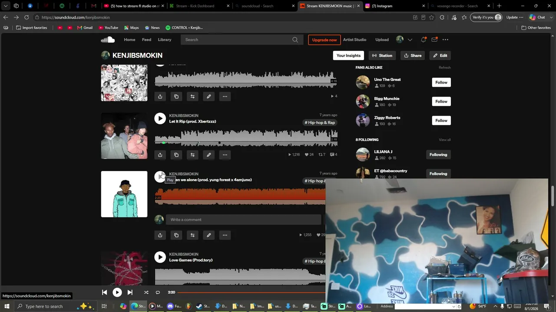Toggle shuffle in the player bar

(x=146, y=292)
